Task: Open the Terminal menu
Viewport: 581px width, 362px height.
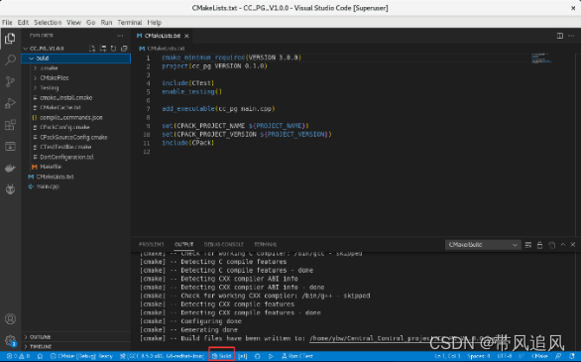Action: (x=130, y=22)
